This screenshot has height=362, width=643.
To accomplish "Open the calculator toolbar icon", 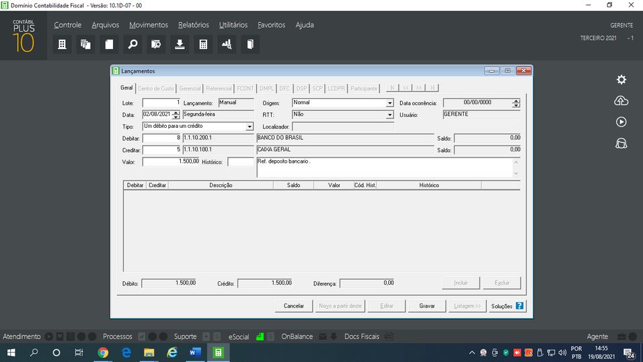I will tap(202, 44).
